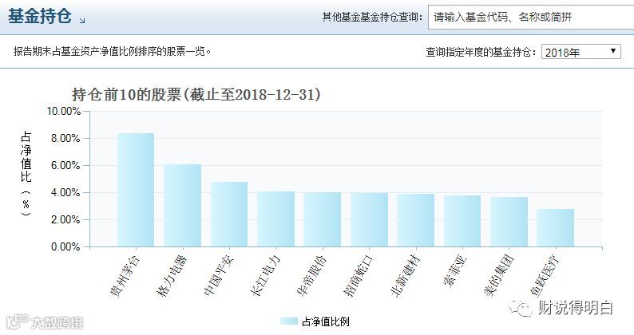Toggle the 占净值比例 legend swatch
Viewport: 634px width, 335px height.
289,321
